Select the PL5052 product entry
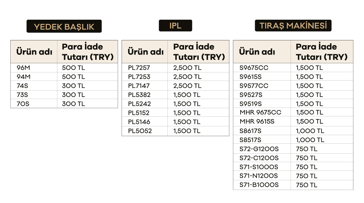 pos(140,131)
